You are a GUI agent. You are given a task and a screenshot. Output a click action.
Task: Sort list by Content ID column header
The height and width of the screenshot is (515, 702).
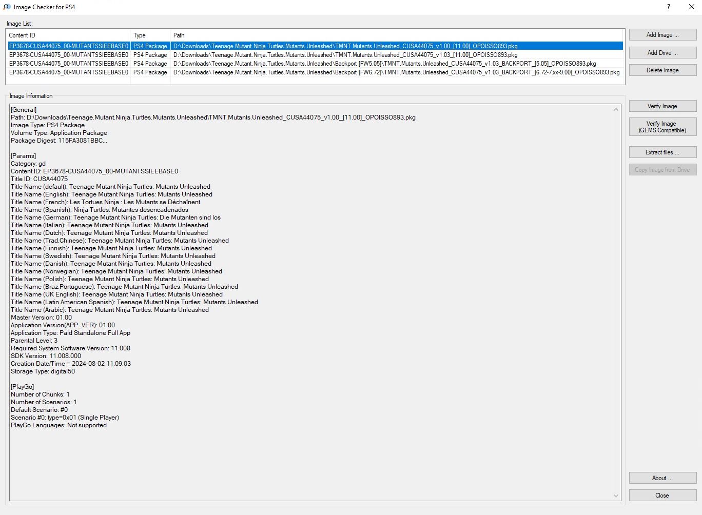click(x=68, y=35)
